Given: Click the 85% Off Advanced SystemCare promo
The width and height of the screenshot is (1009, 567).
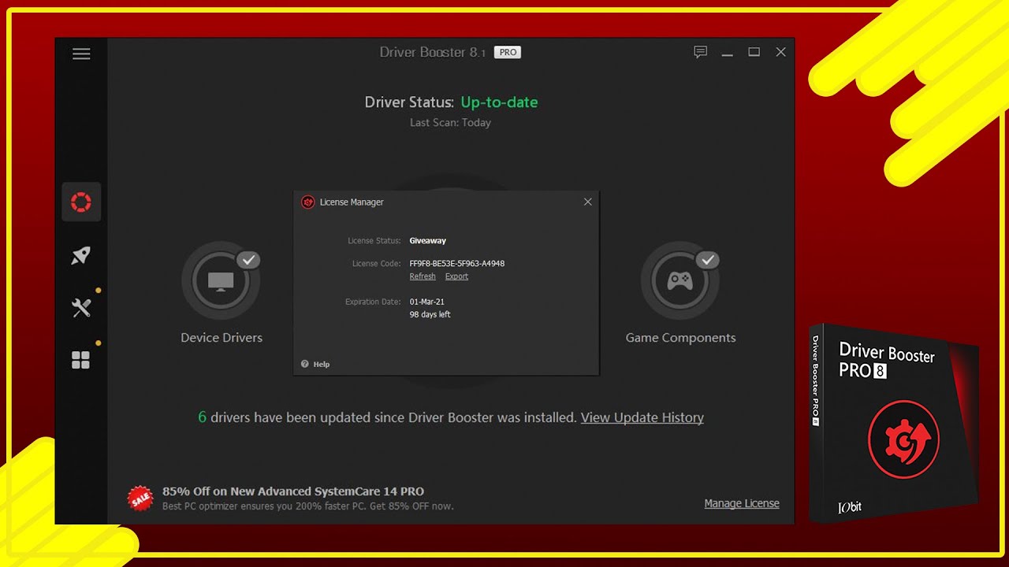Looking at the screenshot, I should (x=293, y=491).
